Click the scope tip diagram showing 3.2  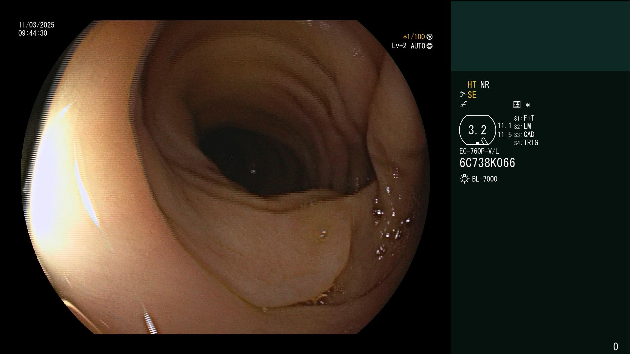coord(477,130)
